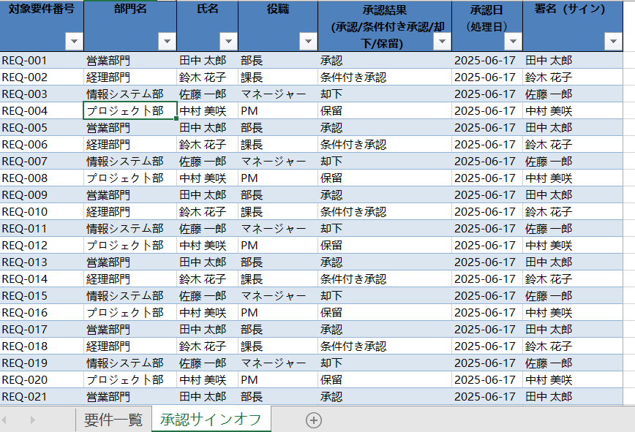Image resolution: width=635 pixels, height=432 pixels.
Task: Open filter dropdown for 対象要件番号 column
Action: [74, 41]
